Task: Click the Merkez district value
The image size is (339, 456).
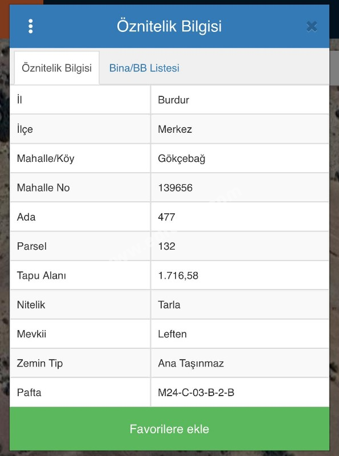Action: tap(175, 129)
